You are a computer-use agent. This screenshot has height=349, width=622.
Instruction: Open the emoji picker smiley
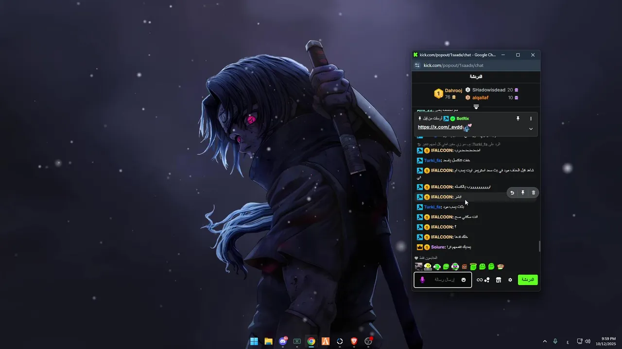coord(464,280)
